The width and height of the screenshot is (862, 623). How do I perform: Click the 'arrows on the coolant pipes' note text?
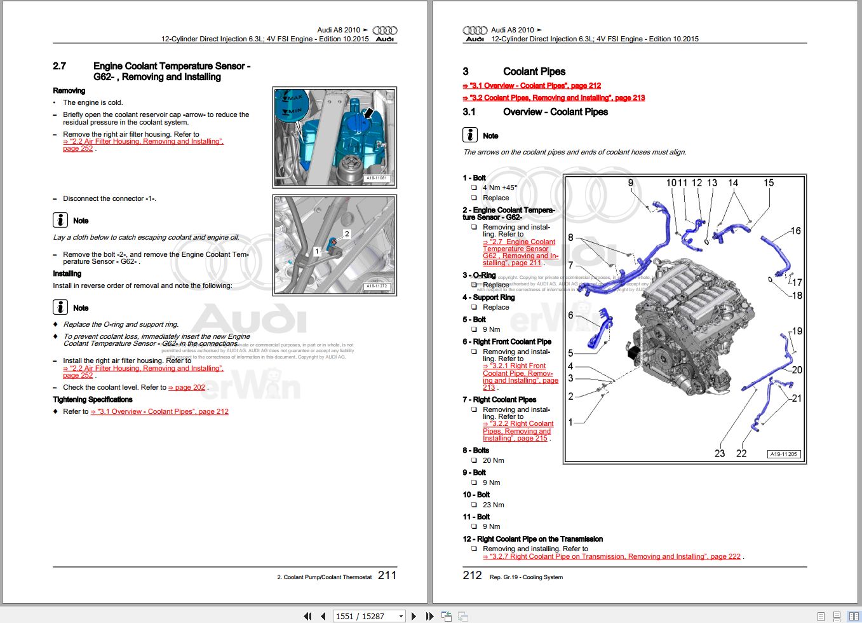tap(575, 152)
